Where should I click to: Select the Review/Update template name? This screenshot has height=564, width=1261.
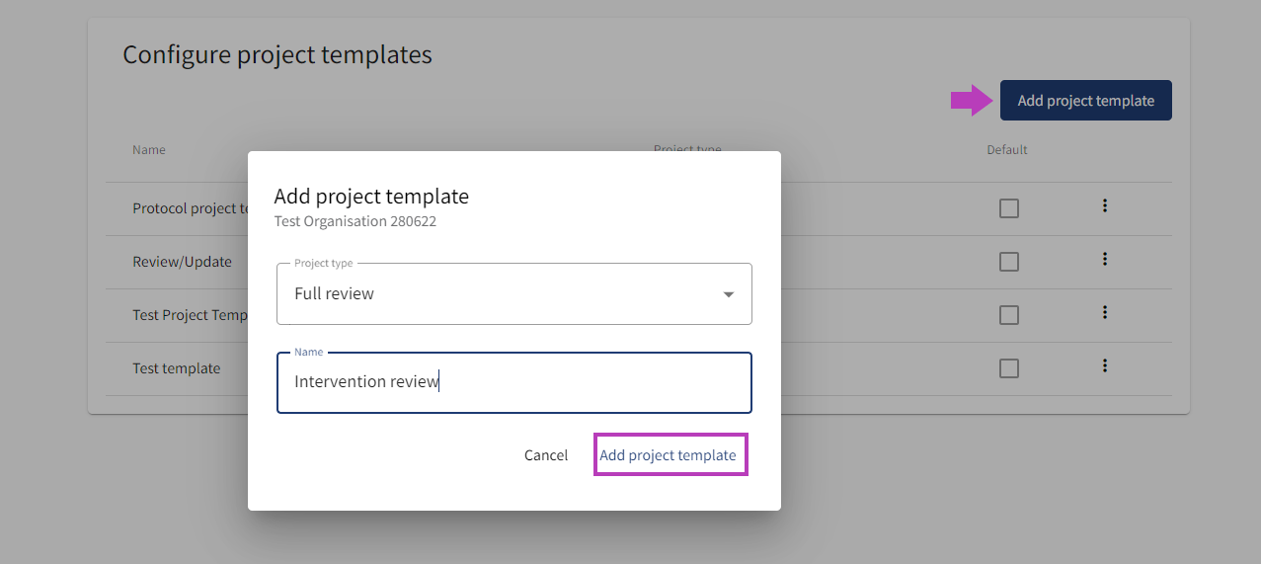click(x=183, y=262)
